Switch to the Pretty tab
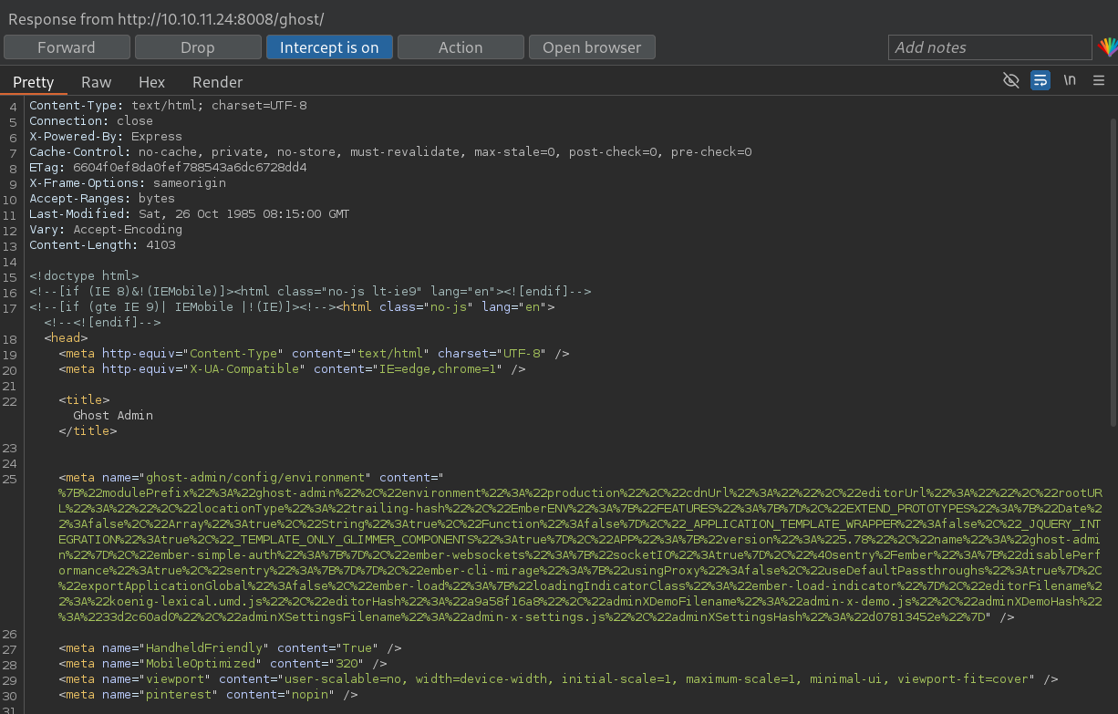The image size is (1118, 714). click(34, 82)
